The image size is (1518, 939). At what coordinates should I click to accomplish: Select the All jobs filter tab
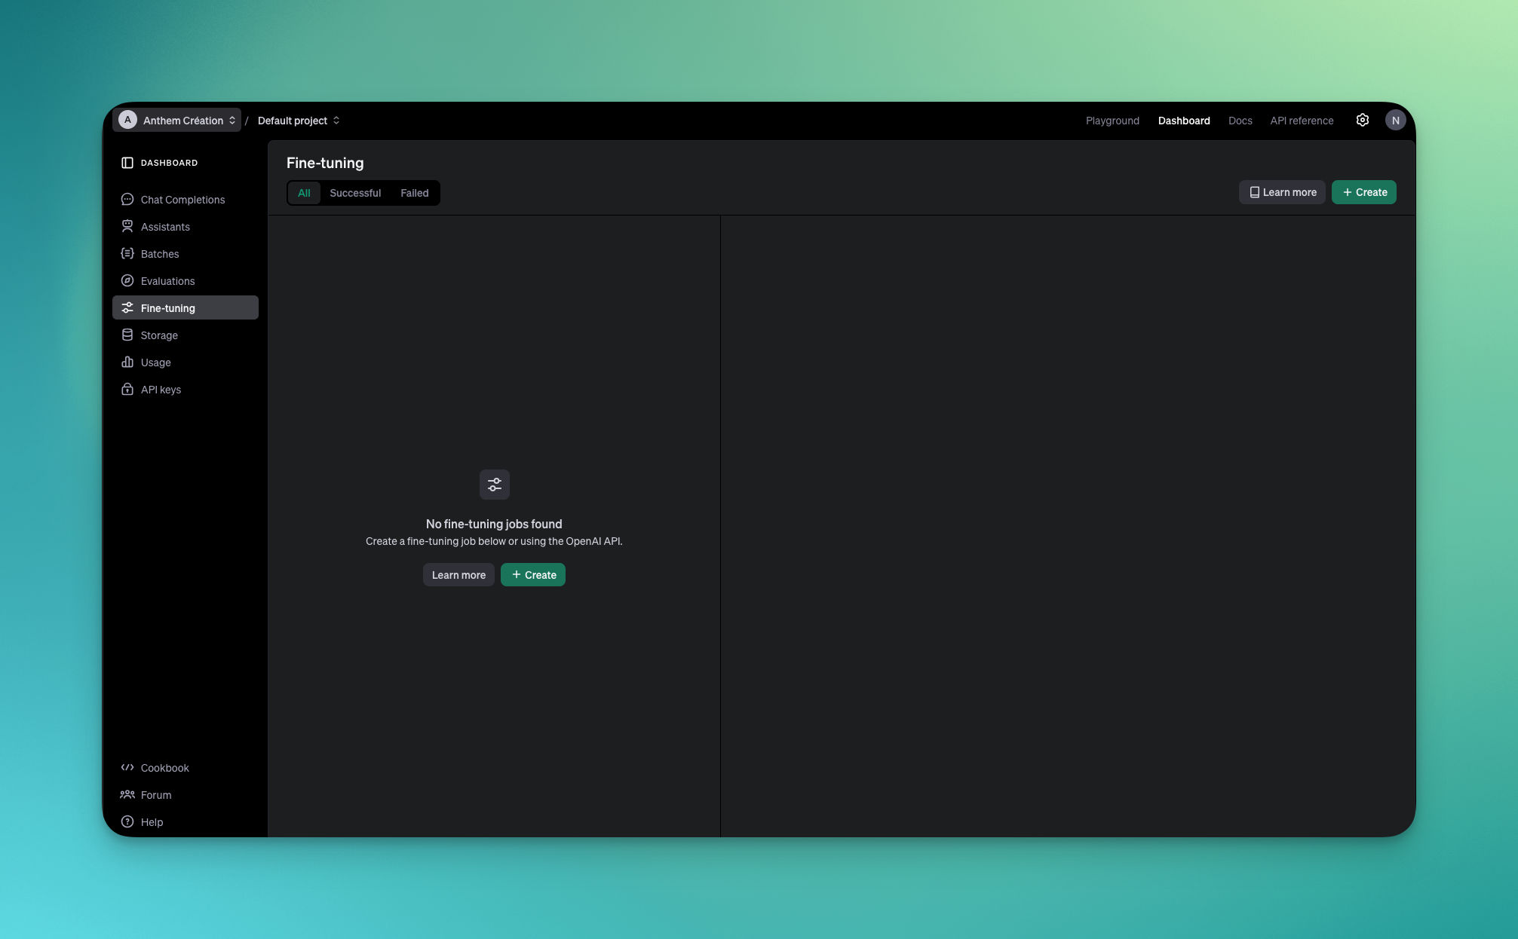pyautogui.click(x=304, y=193)
